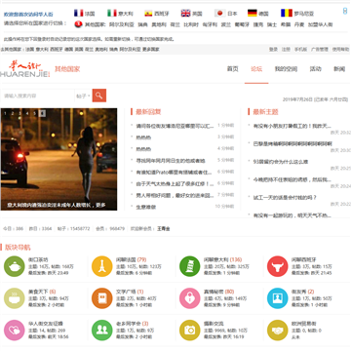
Task: Click the 摄影交流 board title
Action: [214, 324]
